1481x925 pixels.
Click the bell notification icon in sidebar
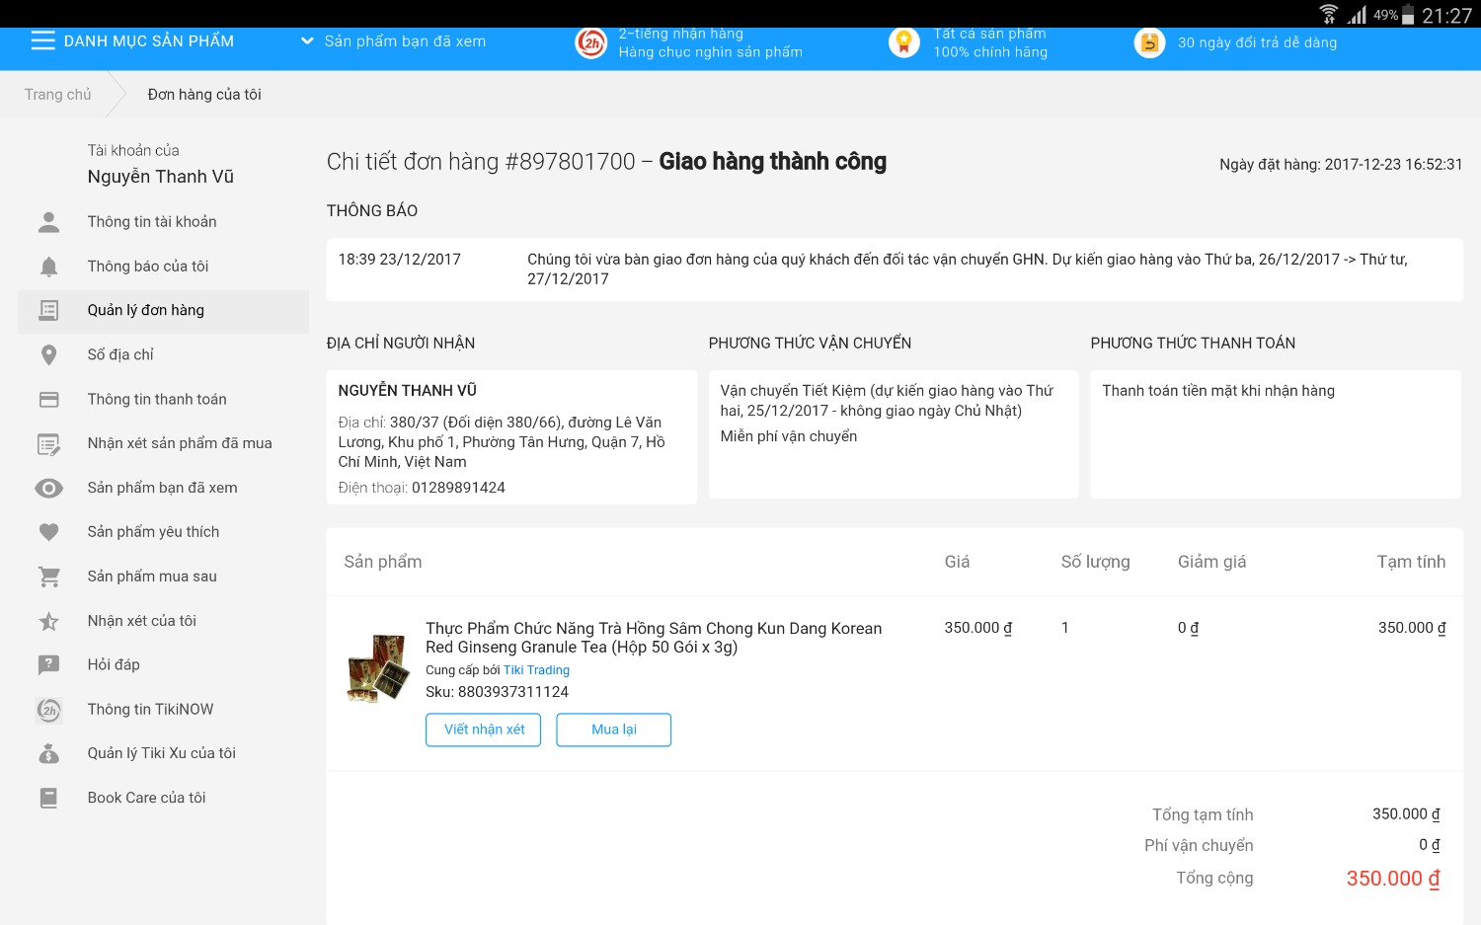point(48,267)
